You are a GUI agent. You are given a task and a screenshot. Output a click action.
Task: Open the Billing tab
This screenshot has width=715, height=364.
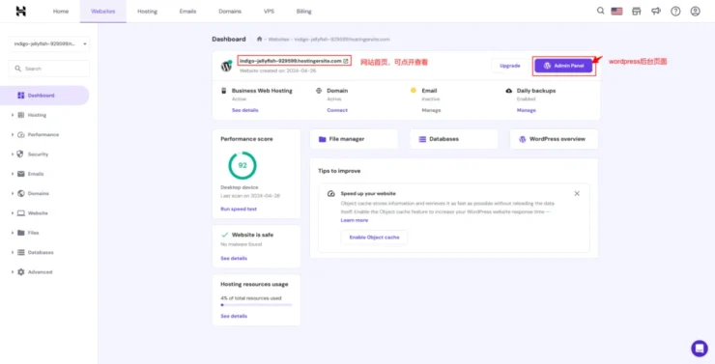tap(303, 12)
